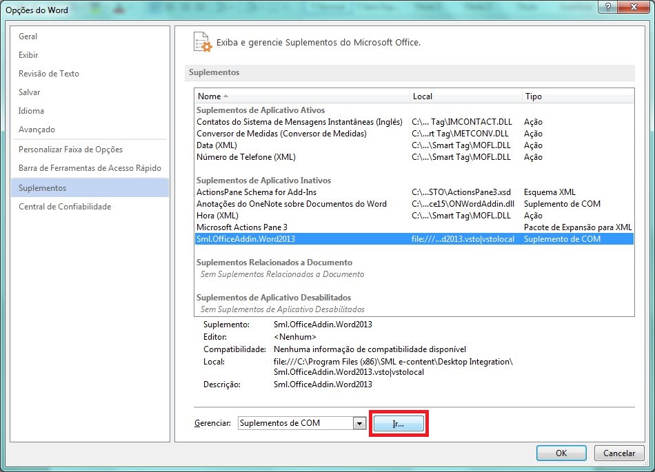Select the Salvar section

pos(28,92)
